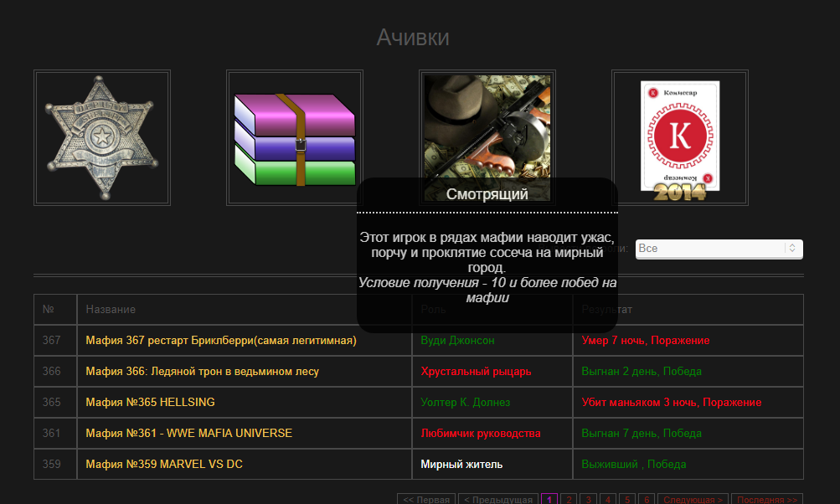The image size is (840, 504).
Task: Open game Мафия 366: Ледяной трон
Action: 202,371
